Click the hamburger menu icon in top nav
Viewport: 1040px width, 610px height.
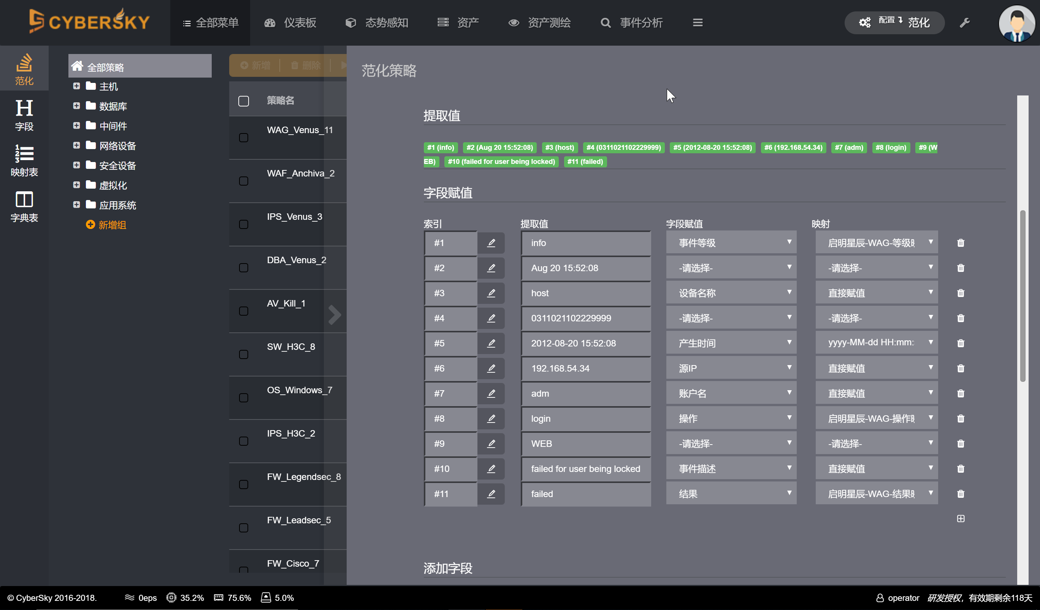(x=698, y=23)
